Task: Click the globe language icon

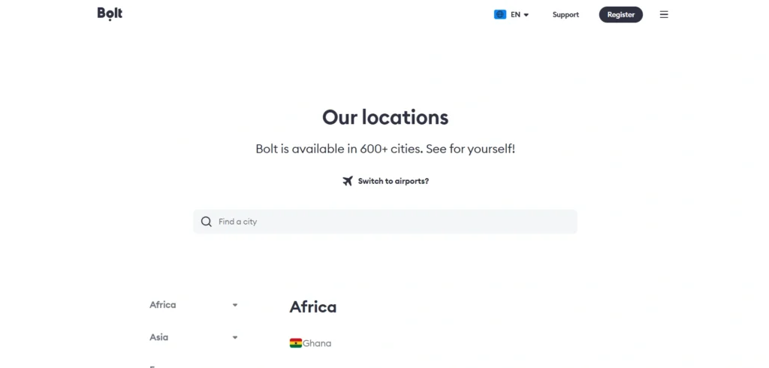Action: click(500, 14)
